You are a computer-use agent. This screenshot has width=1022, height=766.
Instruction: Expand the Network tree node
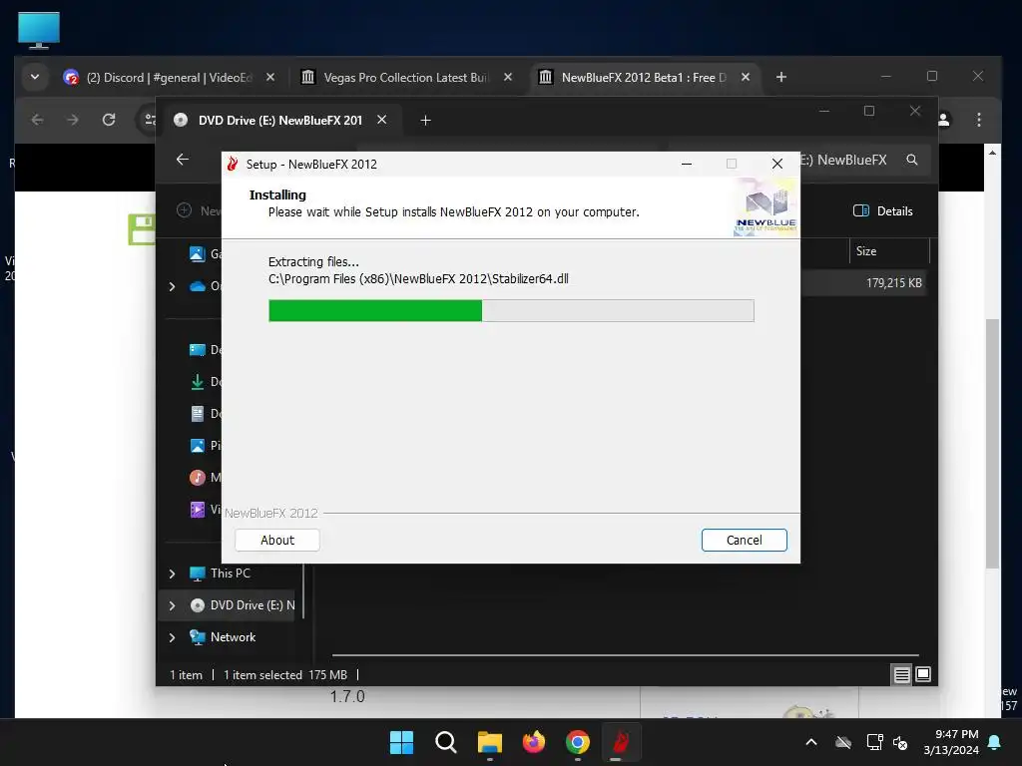point(172,637)
